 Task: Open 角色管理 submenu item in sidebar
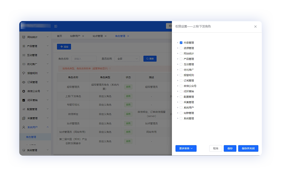[x=35, y=137]
